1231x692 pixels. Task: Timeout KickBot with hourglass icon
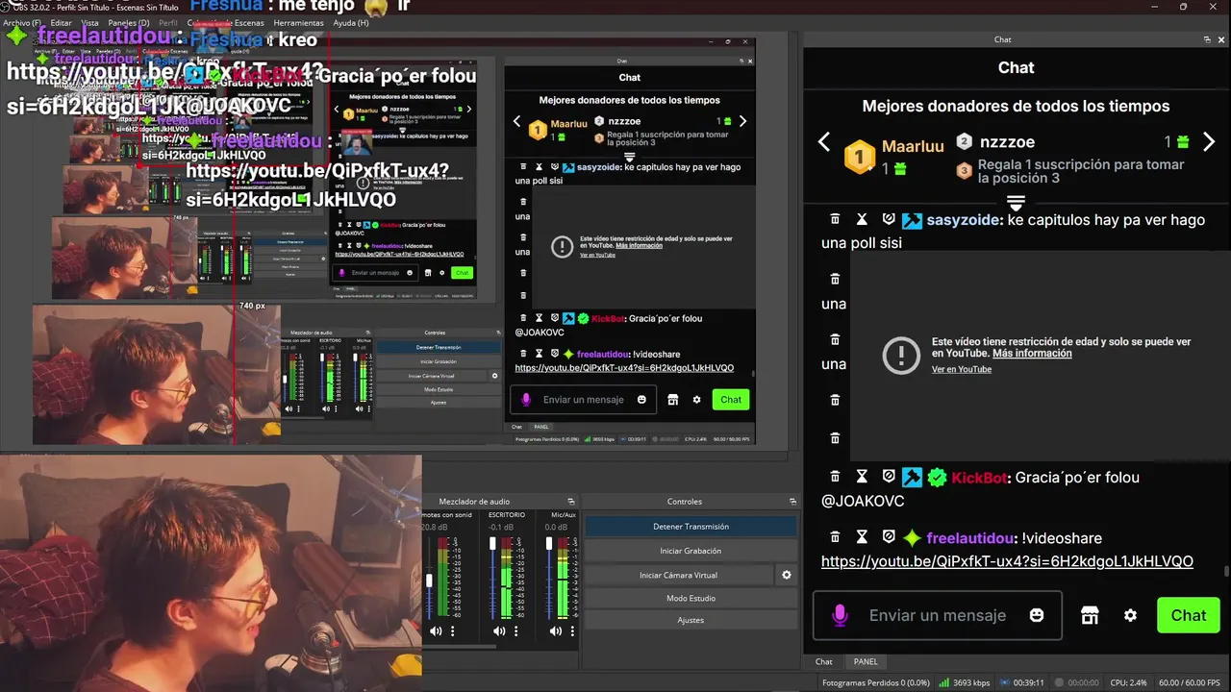click(x=862, y=477)
